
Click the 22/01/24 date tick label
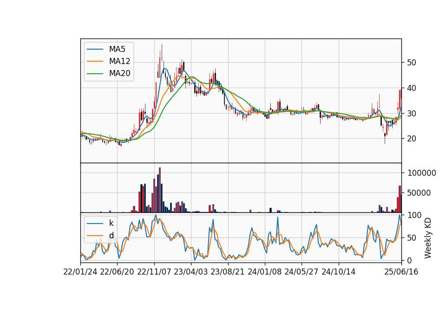coord(80,272)
